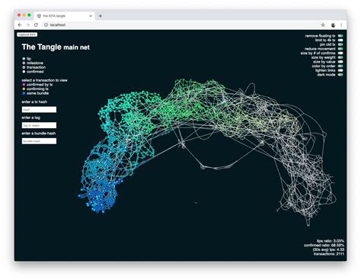Click the 'enter a tag' label
The height and width of the screenshot is (280, 361).
[x=30, y=117]
